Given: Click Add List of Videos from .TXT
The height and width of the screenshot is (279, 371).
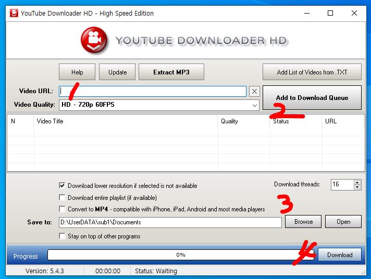Looking at the screenshot, I should (x=312, y=72).
